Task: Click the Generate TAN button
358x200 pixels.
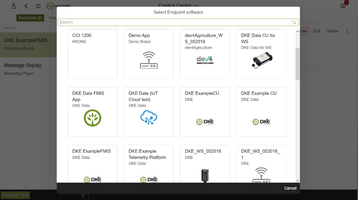Action: 15,195
